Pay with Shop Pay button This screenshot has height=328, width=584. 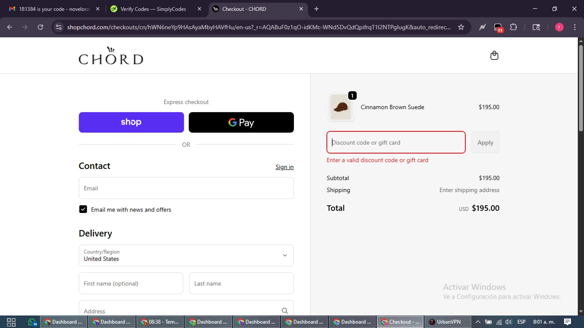click(x=131, y=122)
